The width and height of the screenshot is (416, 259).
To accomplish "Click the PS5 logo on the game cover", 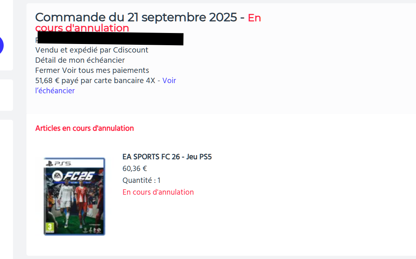I will point(58,163).
